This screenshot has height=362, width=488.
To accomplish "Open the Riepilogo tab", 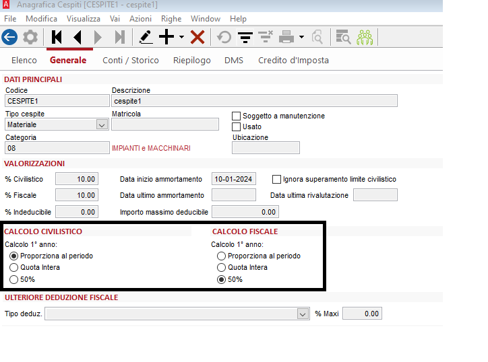I will pyautogui.click(x=192, y=60).
